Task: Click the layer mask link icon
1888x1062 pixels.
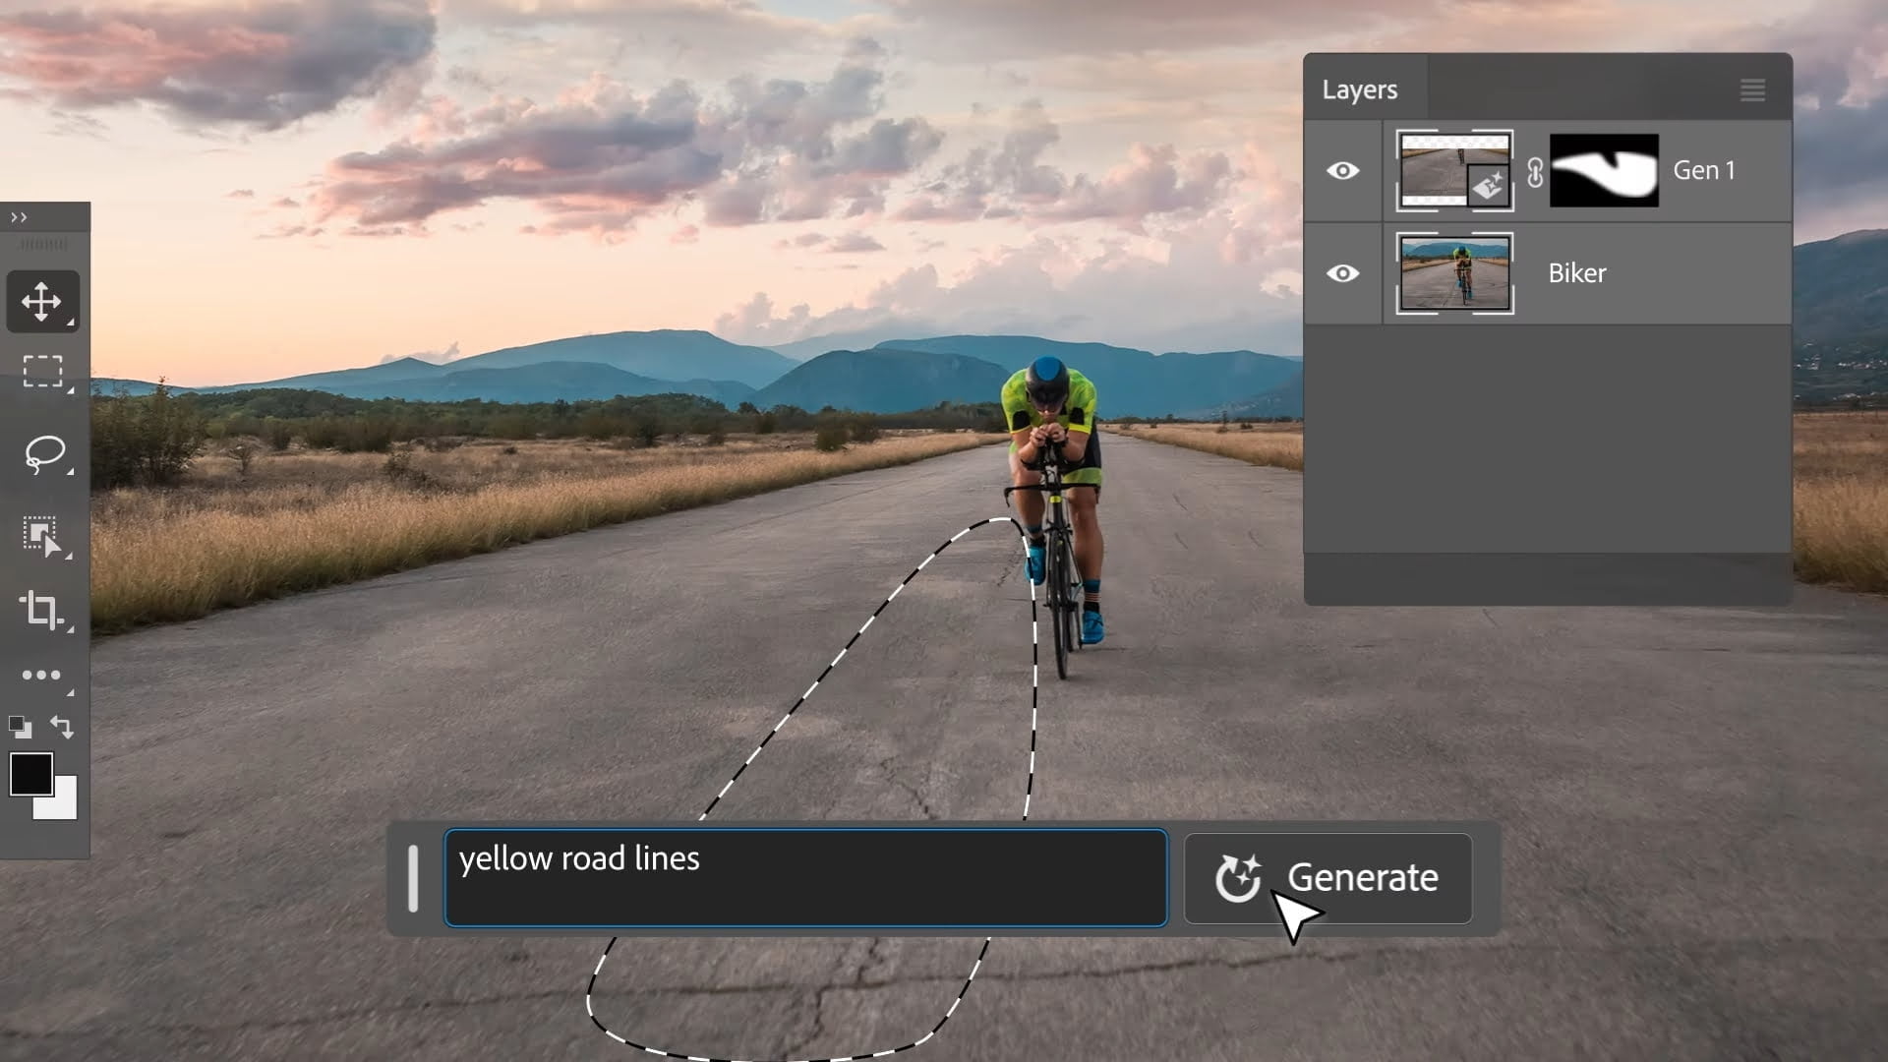Action: pyautogui.click(x=1534, y=172)
